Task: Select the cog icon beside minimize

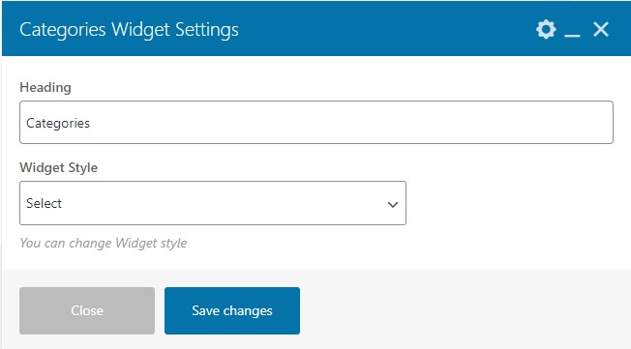Action: [x=546, y=29]
